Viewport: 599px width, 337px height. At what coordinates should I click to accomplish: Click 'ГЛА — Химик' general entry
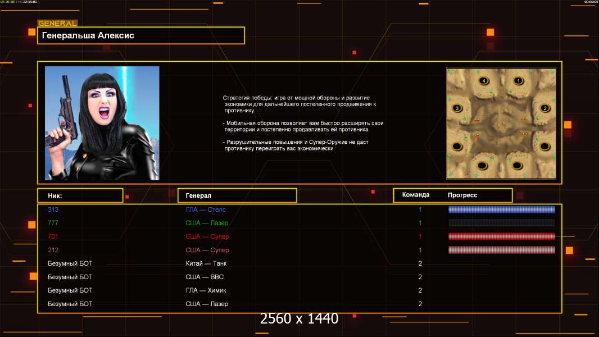pos(206,290)
